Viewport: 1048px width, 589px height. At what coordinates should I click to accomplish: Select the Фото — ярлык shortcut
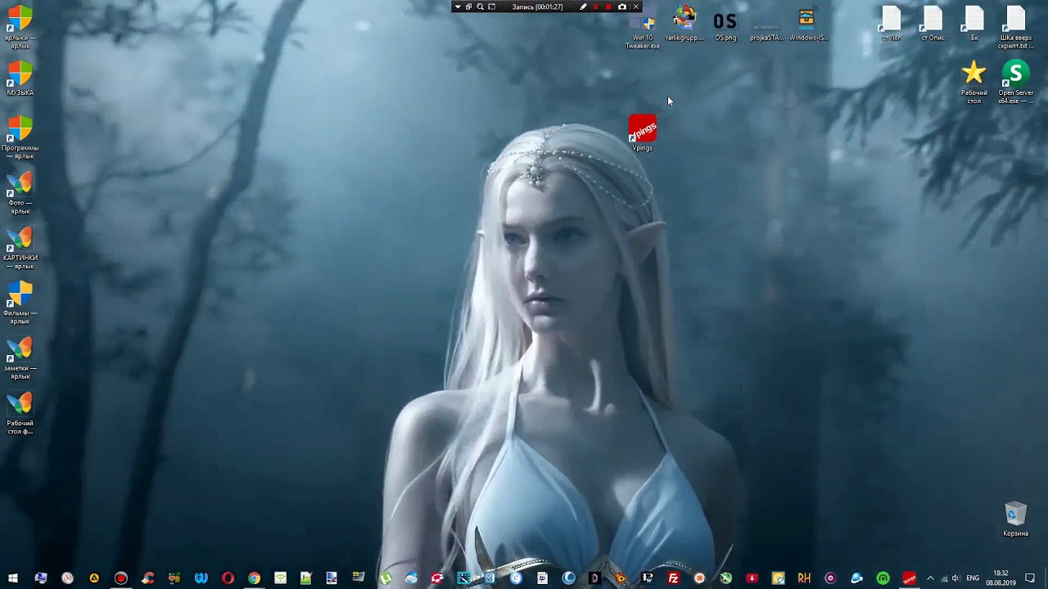pyautogui.click(x=20, y=192)
